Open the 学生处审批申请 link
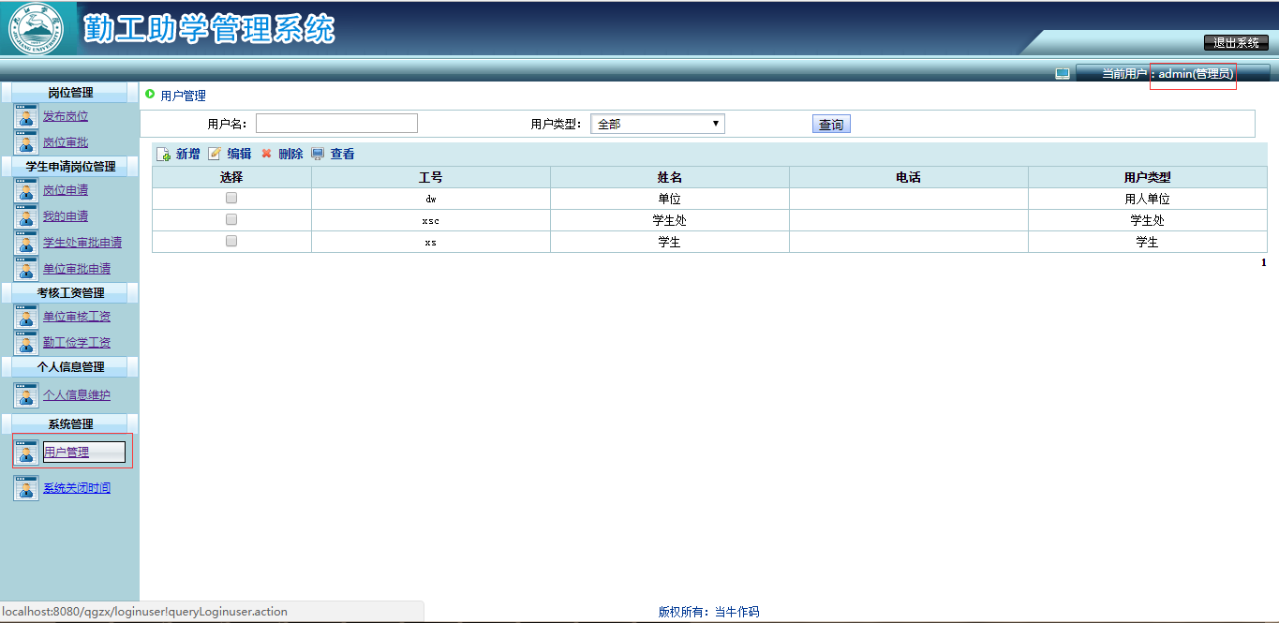The height and width of the screenshot is (623, 1279). (x=82, y=243)
